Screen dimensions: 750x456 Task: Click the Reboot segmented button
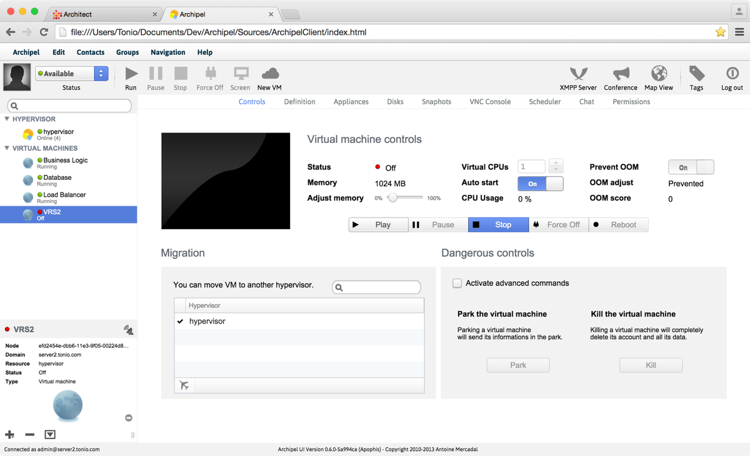[618, 225]
